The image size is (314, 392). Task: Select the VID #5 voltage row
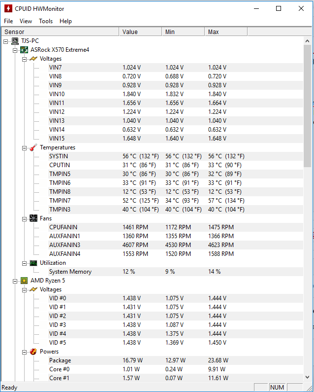176,343
